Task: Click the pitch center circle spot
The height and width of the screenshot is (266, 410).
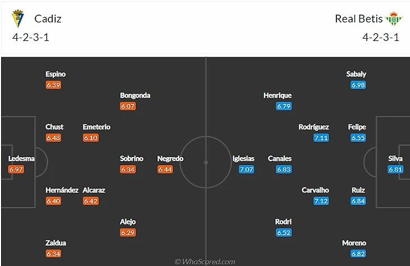Action: [206, 162]
